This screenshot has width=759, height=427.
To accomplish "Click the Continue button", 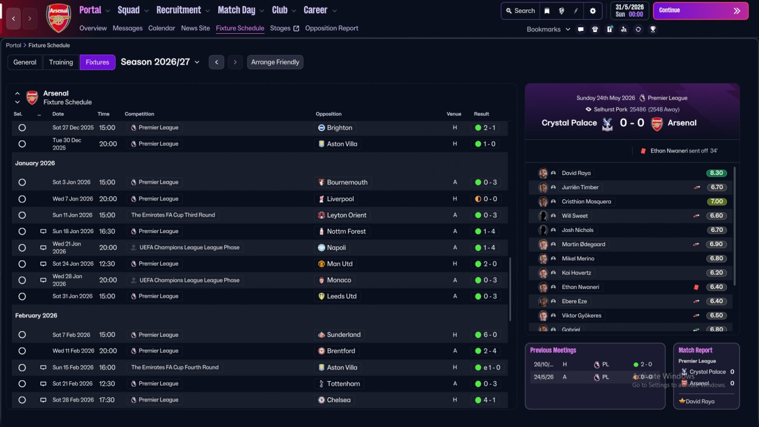I will (x=700, y=11).
